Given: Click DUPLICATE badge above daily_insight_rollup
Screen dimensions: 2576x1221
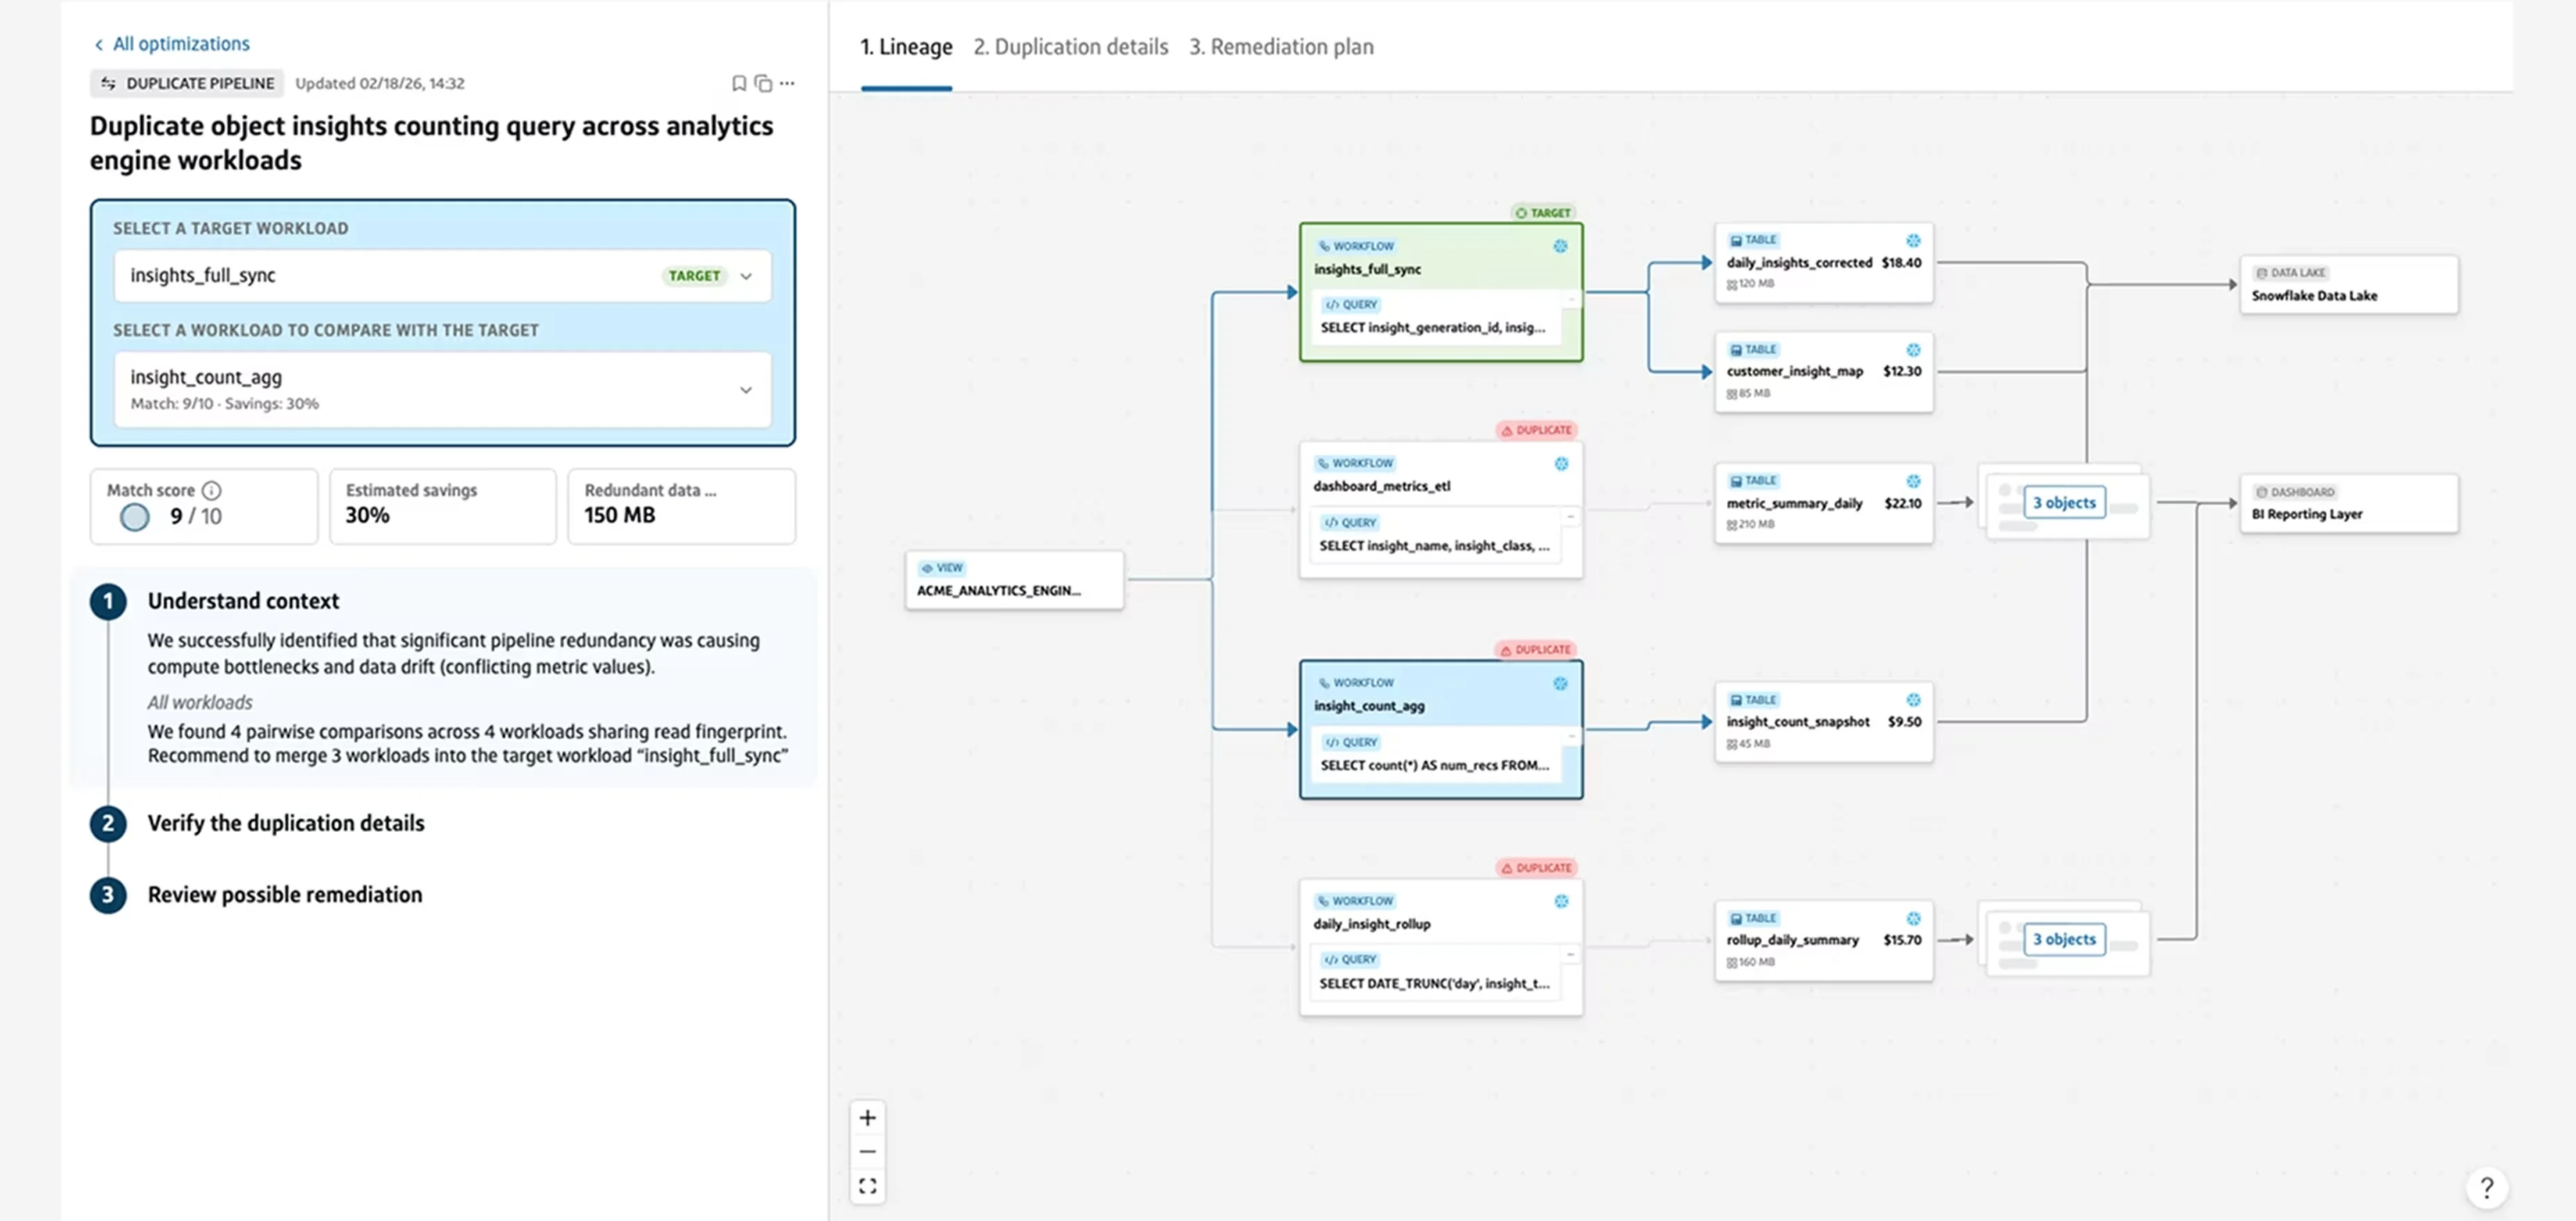Looking at the screenshot, I should pyautogui.click(x=1536, y=868).
